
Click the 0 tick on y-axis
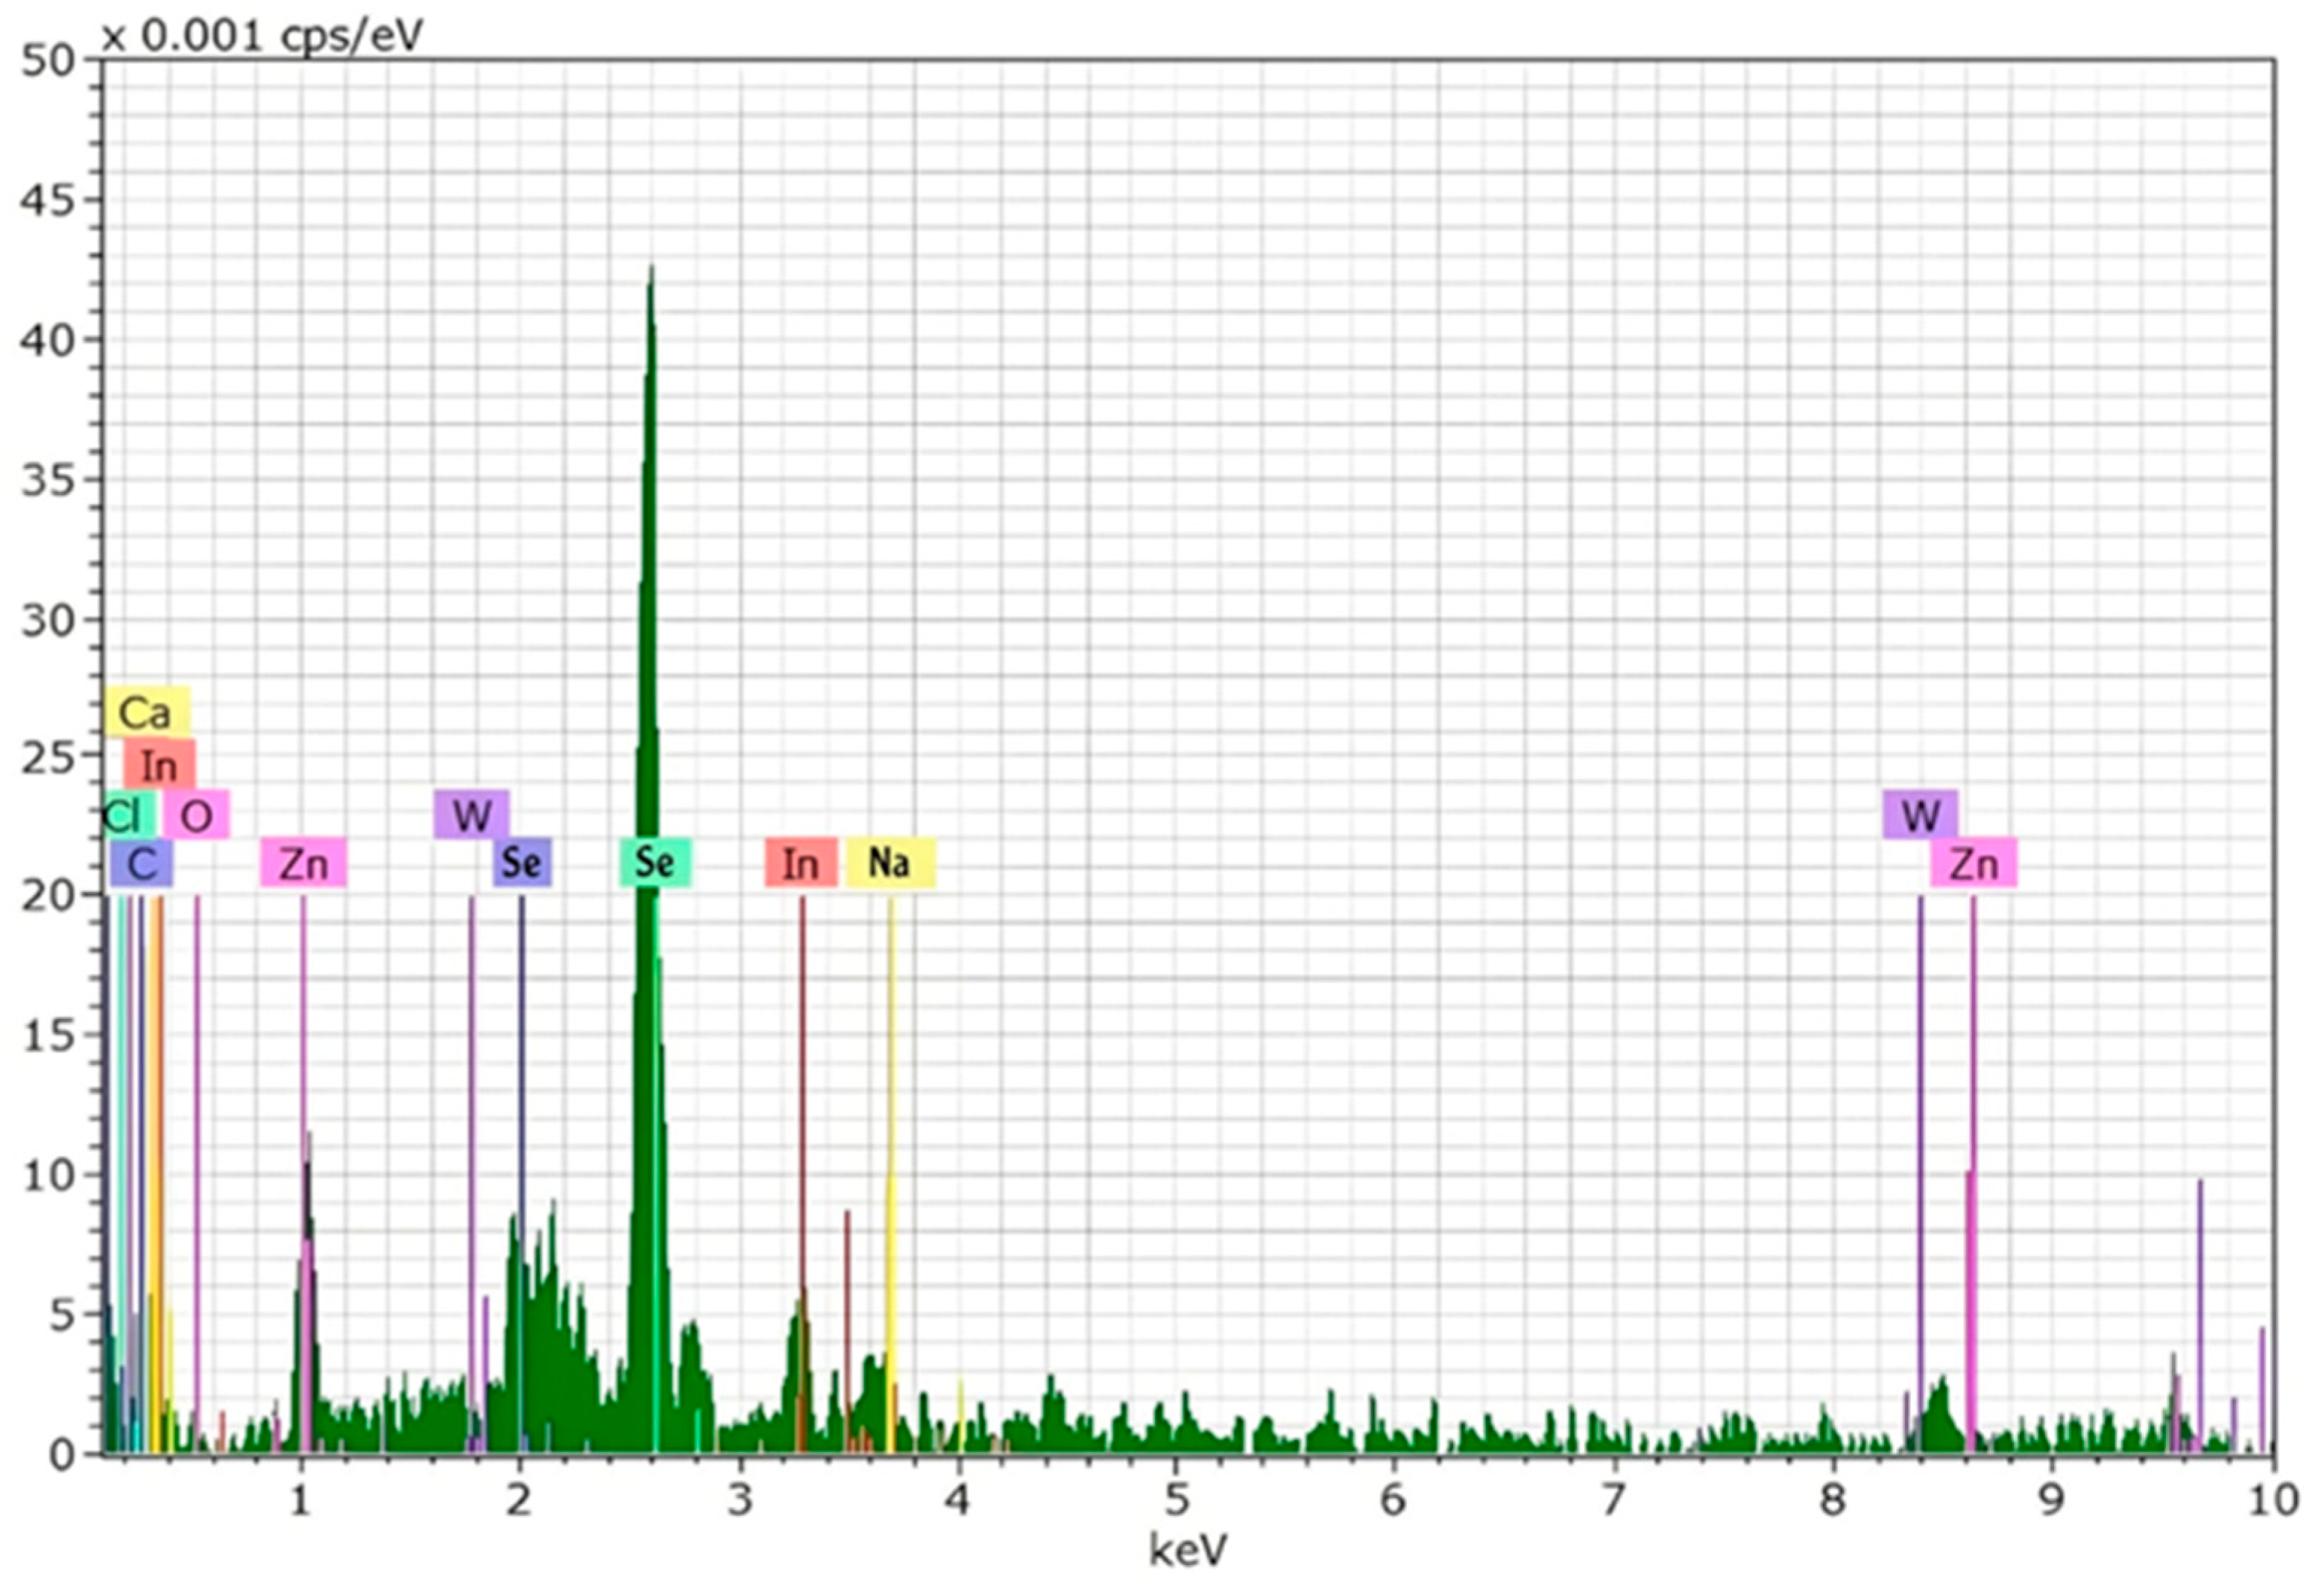(62, 1455)
